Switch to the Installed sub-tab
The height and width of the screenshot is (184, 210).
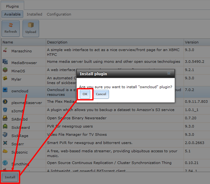[x=34, y=14]
